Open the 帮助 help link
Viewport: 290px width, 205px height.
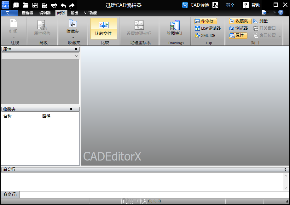(256, 5)
